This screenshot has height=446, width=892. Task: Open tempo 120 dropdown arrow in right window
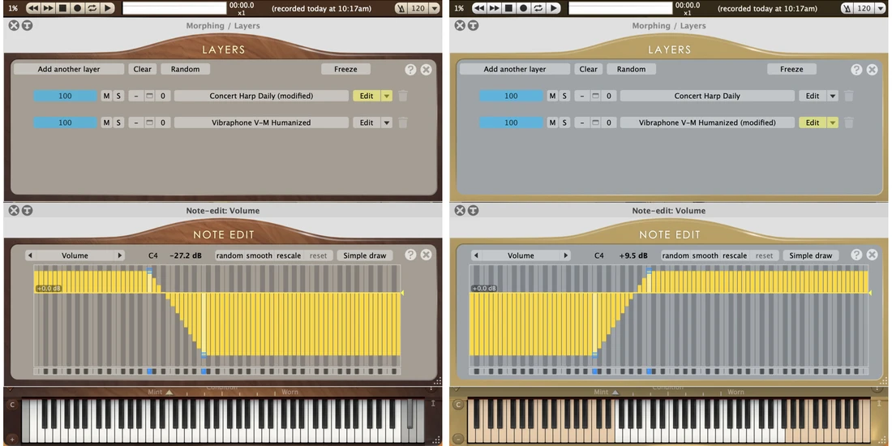881,8
